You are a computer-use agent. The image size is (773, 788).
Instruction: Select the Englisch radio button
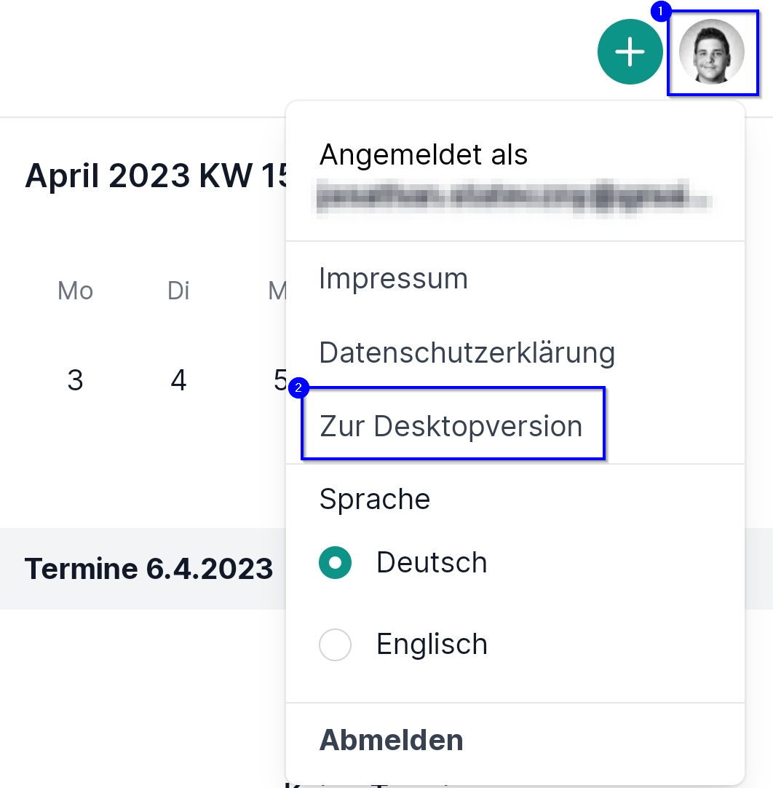pos(336,645)
